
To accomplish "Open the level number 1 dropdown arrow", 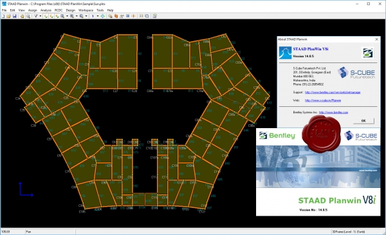I will 98,16.
